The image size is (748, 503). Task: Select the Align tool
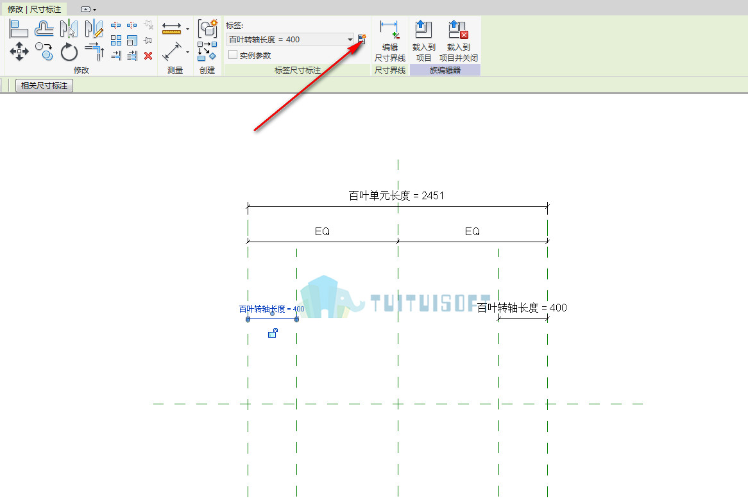[x=19, y=29]
